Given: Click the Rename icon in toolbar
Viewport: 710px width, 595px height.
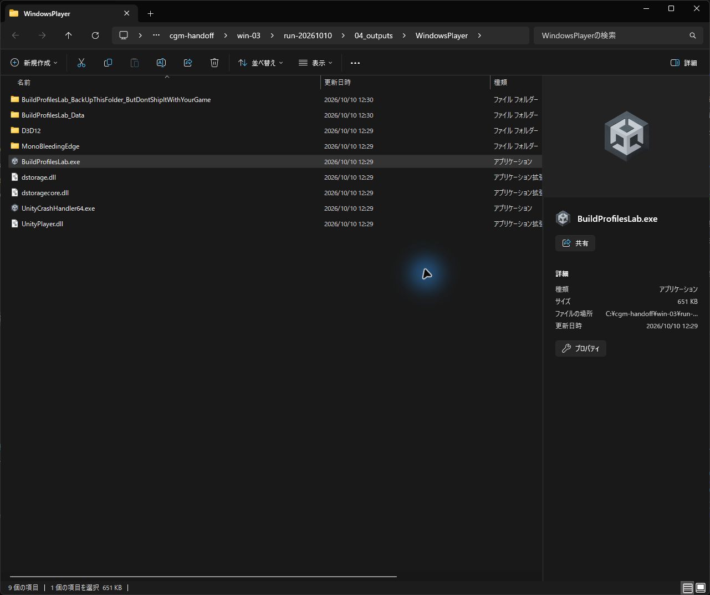Looking at the screenshot, I should [x=161, y=63].
